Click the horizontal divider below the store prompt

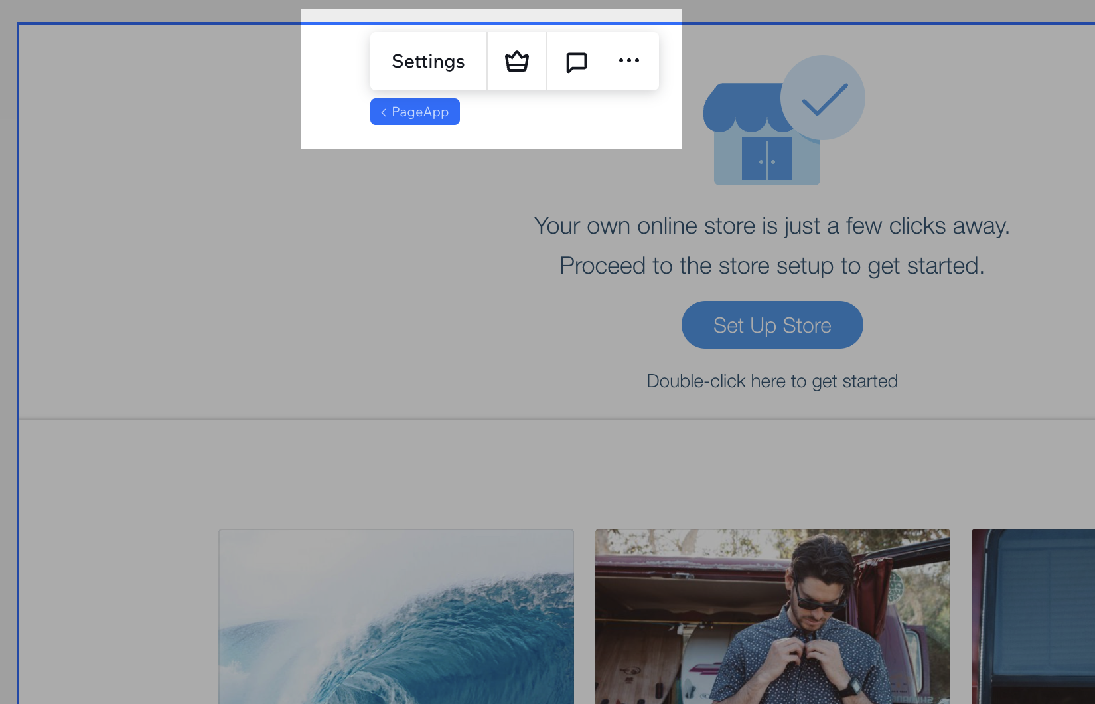click(x=556, y=420)
